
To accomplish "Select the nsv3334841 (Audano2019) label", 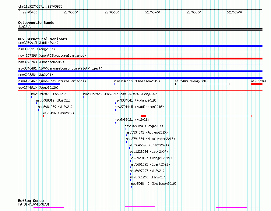I will coord(135,100).
